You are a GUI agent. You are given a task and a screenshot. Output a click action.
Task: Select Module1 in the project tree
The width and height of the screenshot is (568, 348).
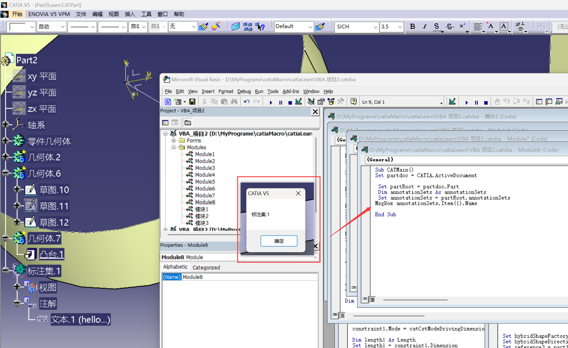205,154
